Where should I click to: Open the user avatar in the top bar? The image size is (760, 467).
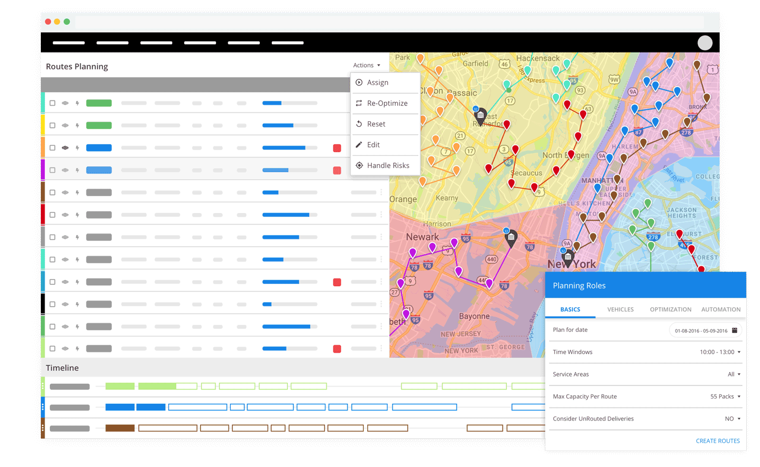[x=705, y=43]
